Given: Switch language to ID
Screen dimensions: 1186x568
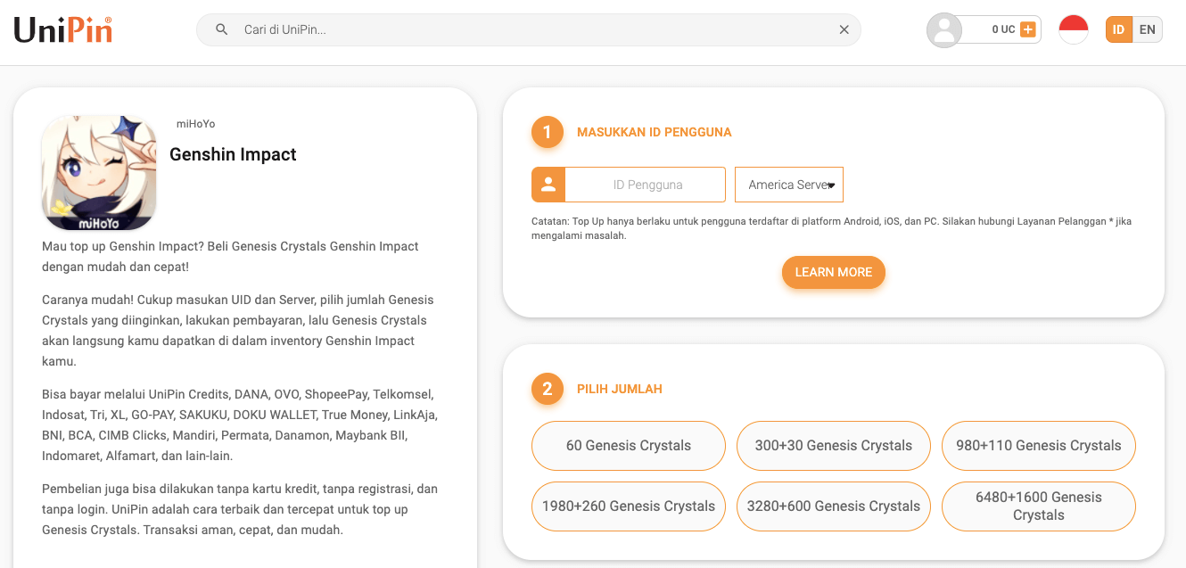Looking at the screenshot, I should [x=1118, y=29].
